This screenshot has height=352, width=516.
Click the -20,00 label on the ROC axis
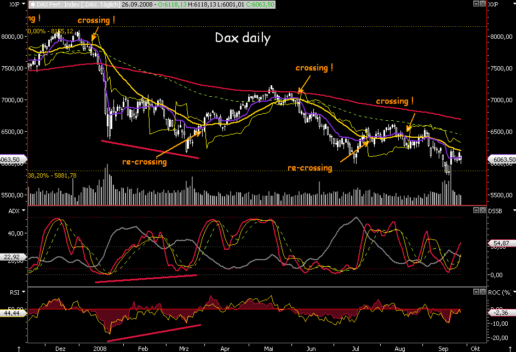pyautogui.click(x=499, y=338)
